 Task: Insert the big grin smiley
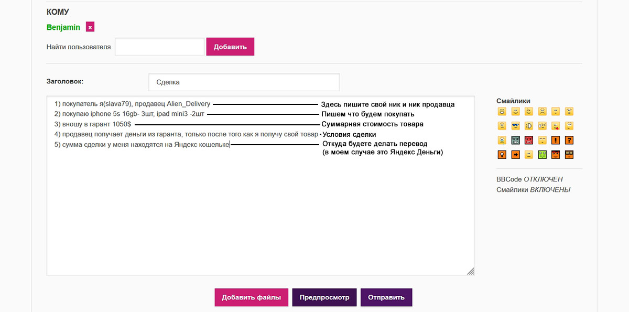[x=502, y=112]
